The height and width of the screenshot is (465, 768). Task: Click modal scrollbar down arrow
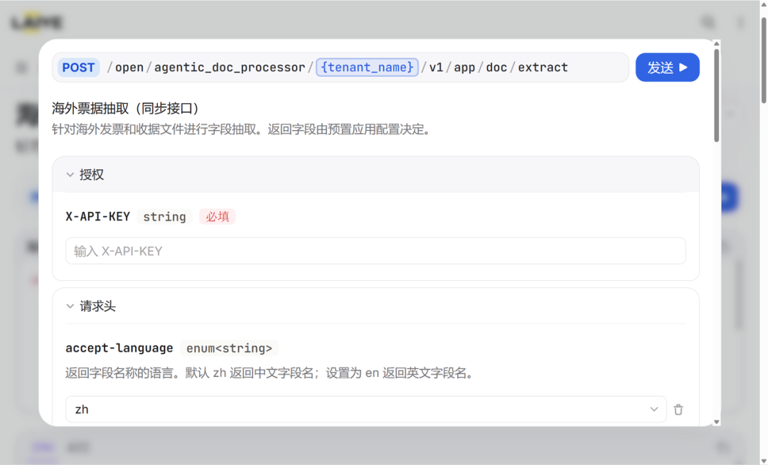pos(717,422)
